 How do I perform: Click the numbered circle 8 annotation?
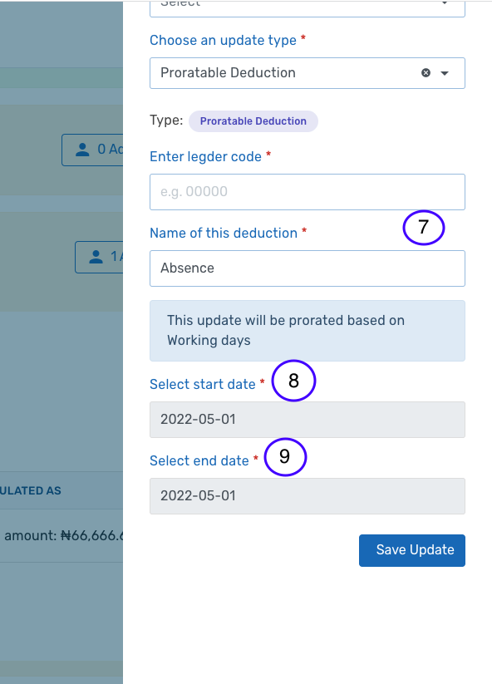tap(293, 380)
